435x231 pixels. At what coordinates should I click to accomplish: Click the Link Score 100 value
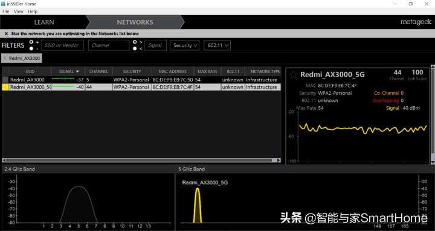point(417,72)
